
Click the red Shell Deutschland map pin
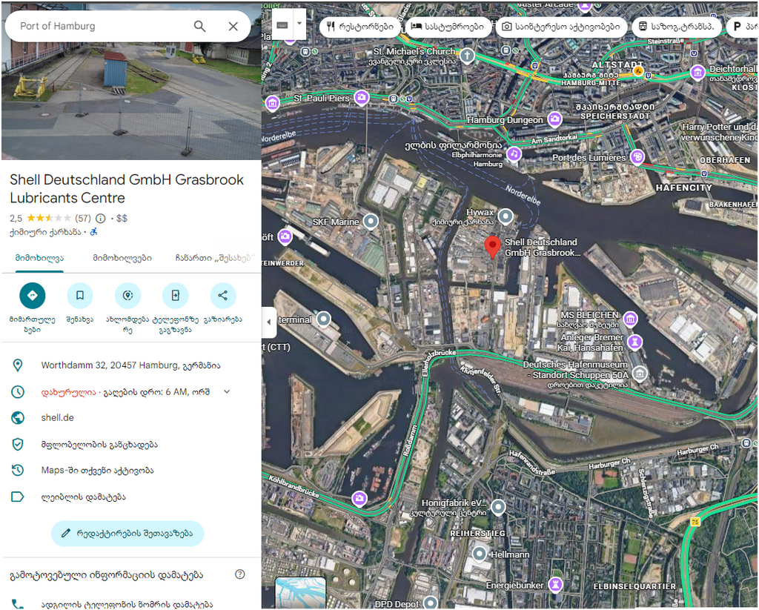492,247
